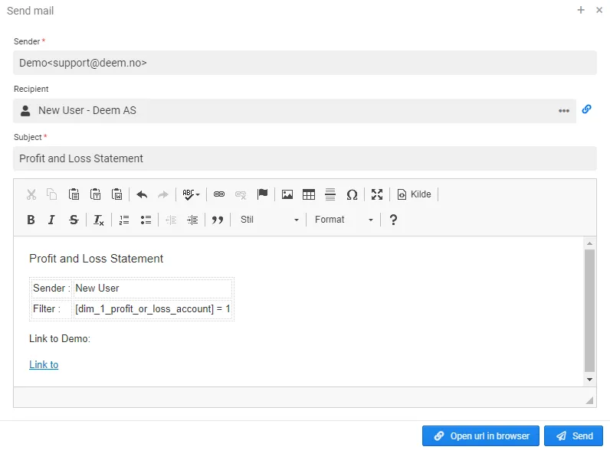This screenshot has height=450, width=610.
Task: Click the Insert horizontal line icon
Action: click(x=330, y=194)
